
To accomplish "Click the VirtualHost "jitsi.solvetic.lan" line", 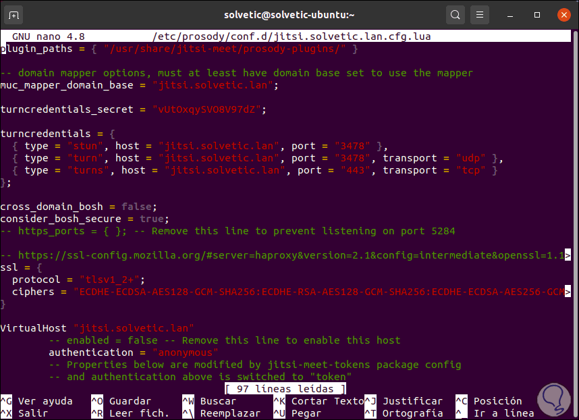I will click(x=97, y=328).
